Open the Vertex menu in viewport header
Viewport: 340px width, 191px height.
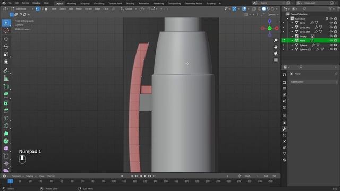(x=88, y=9)
